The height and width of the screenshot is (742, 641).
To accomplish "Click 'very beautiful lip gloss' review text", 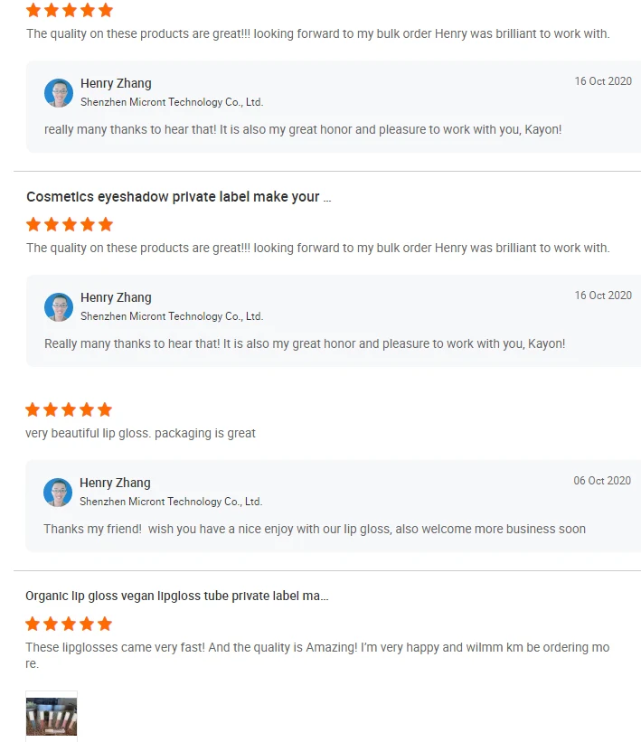I will tap(140, 434).
